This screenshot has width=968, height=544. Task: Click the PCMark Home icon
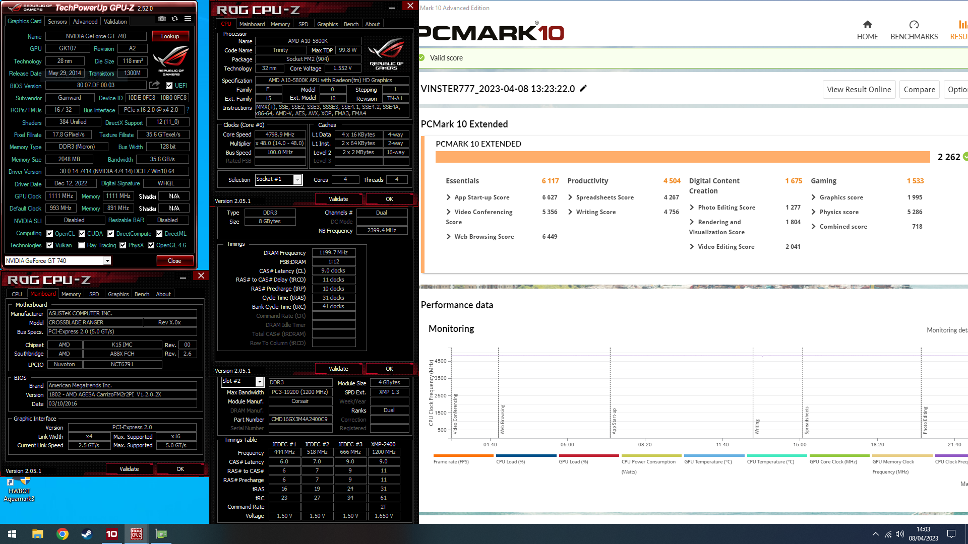(x=867, y=25)
